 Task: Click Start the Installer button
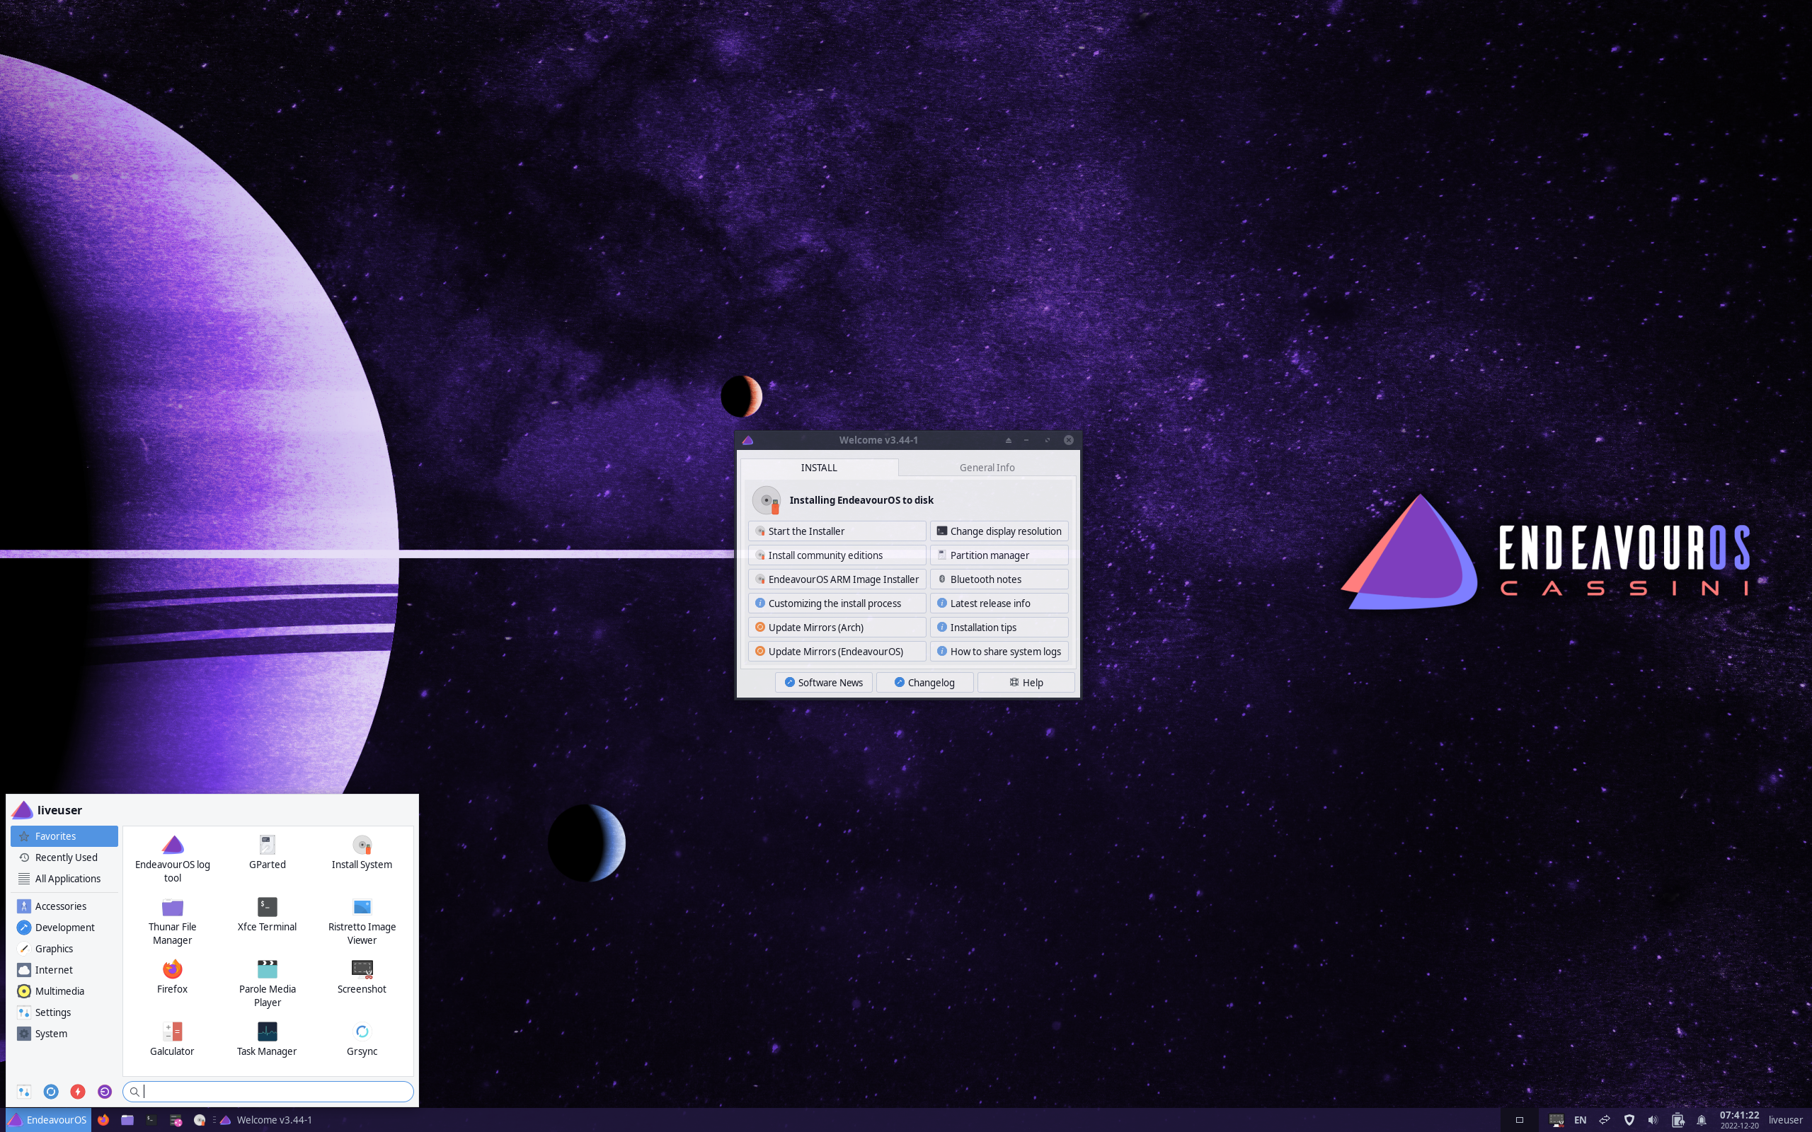pos(837,531)
